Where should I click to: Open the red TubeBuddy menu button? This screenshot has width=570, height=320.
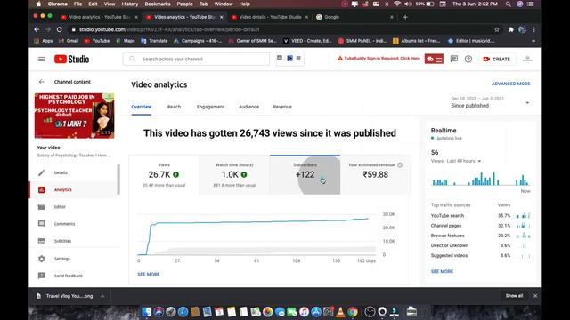[434, 59]
